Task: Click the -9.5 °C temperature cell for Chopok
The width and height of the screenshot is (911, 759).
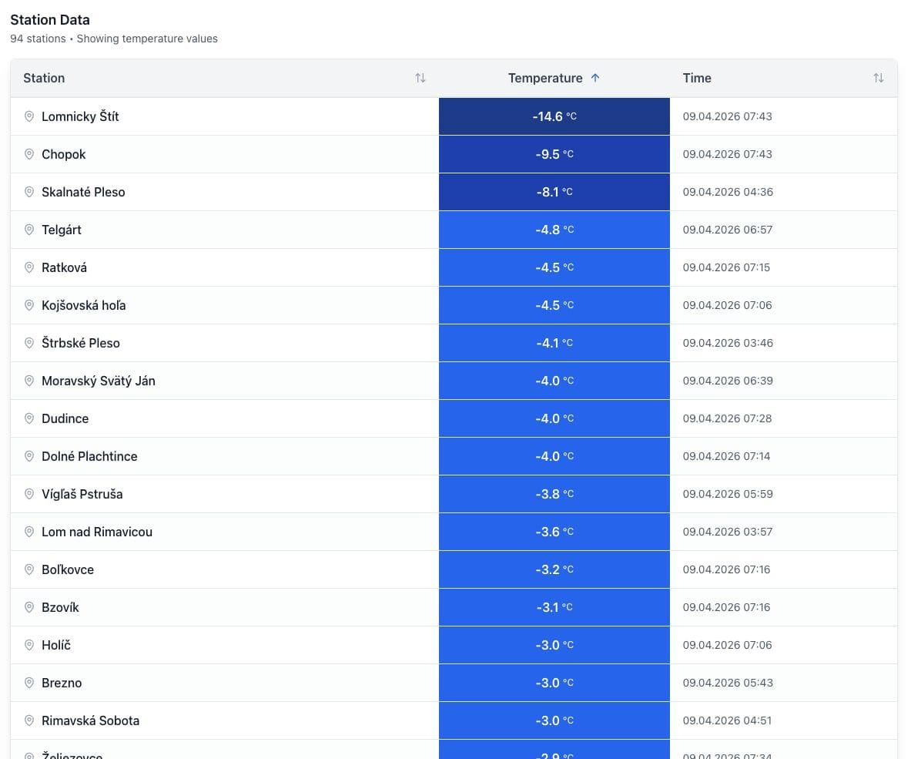Action: point(554,154)
